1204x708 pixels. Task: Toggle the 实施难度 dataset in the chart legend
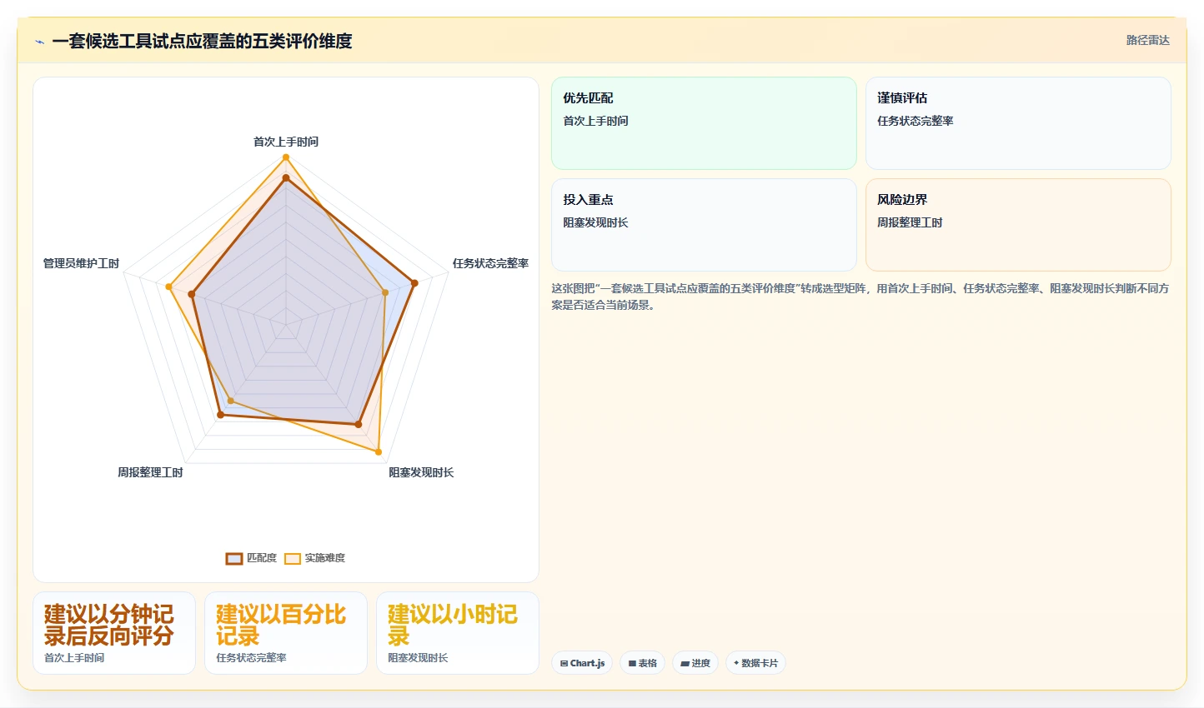tap(315, 558)
